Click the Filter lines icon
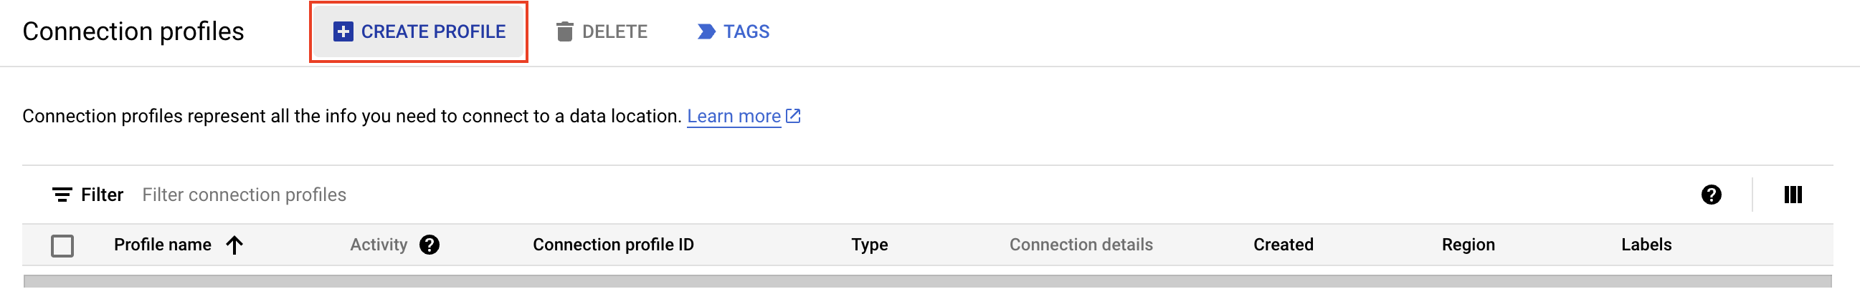Viewport: 1860px width, 294px height. pos(62,195)
